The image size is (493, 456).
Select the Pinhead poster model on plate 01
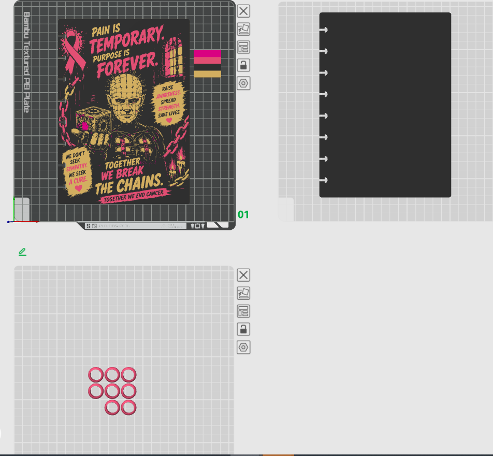click(124, 112)
